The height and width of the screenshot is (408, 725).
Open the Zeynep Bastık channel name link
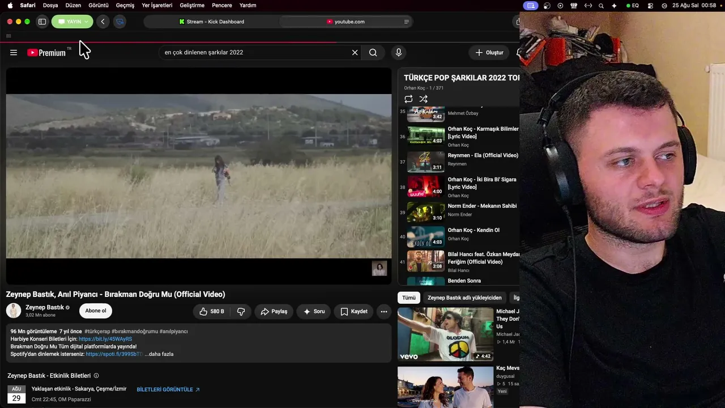pyautogui.click(x=45, y=307)
